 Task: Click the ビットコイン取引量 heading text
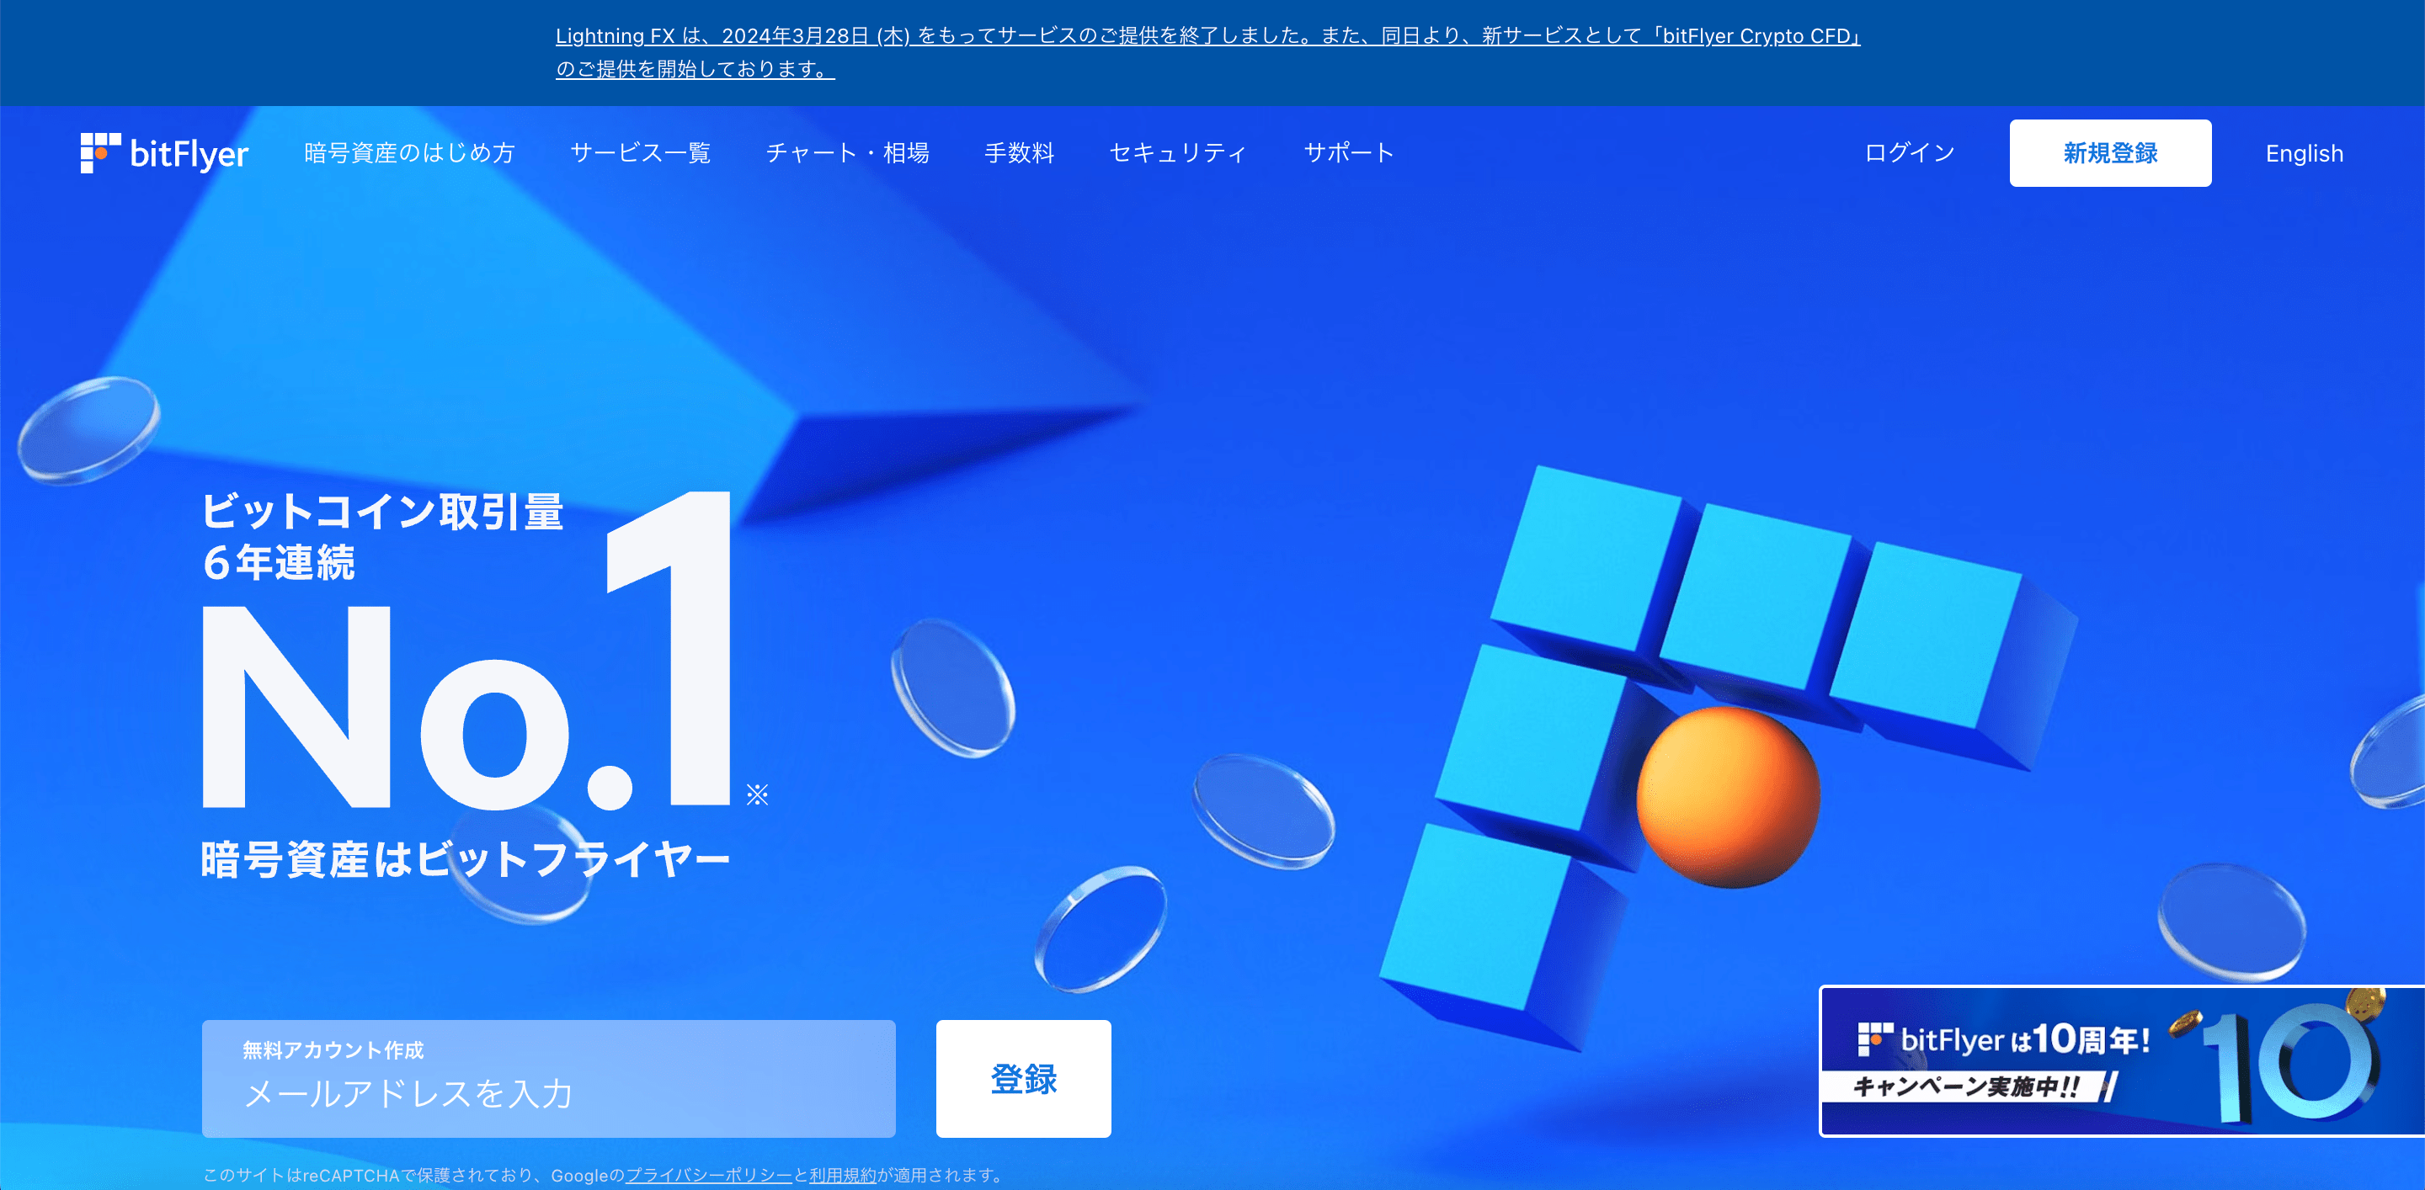[383, 513]
